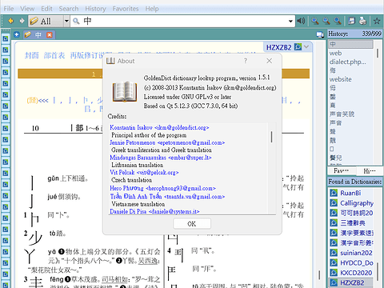This screenshot has width=384, height=288.
Task: Click OK in the About dialog
Action: pyautogui.click(x=192, y=224)
